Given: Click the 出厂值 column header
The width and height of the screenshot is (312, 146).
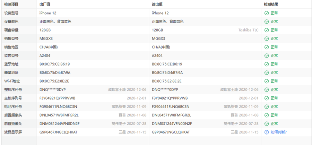Looking at the screenshot, I should [x=45, y=5].
